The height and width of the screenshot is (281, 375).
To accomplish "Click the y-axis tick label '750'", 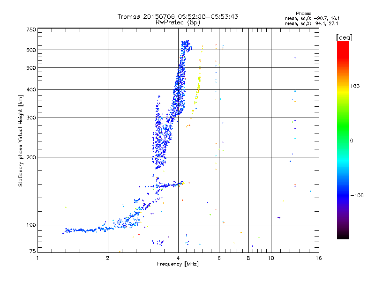I will coord(31,30).
